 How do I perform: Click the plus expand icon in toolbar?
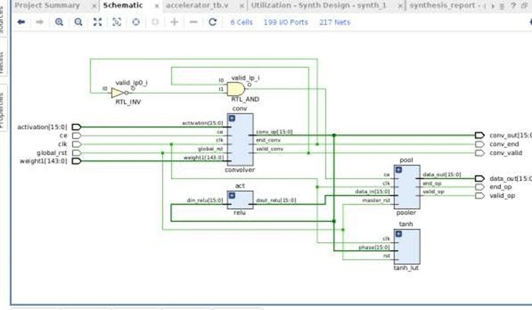(174, 22)
